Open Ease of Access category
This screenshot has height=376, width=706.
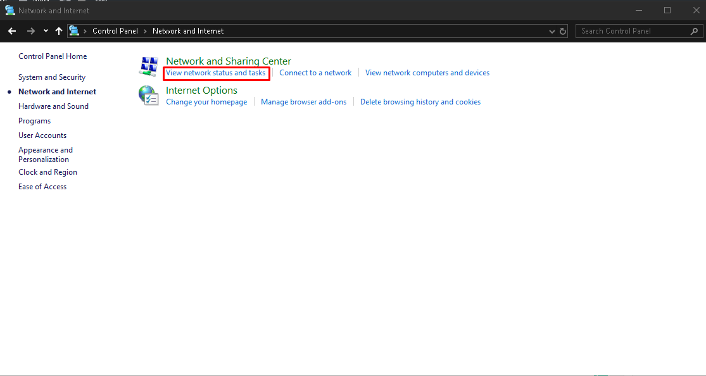[42, 187]
